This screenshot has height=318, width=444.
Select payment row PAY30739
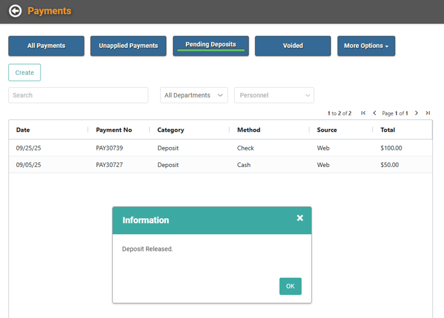click(x=109, y=148)
